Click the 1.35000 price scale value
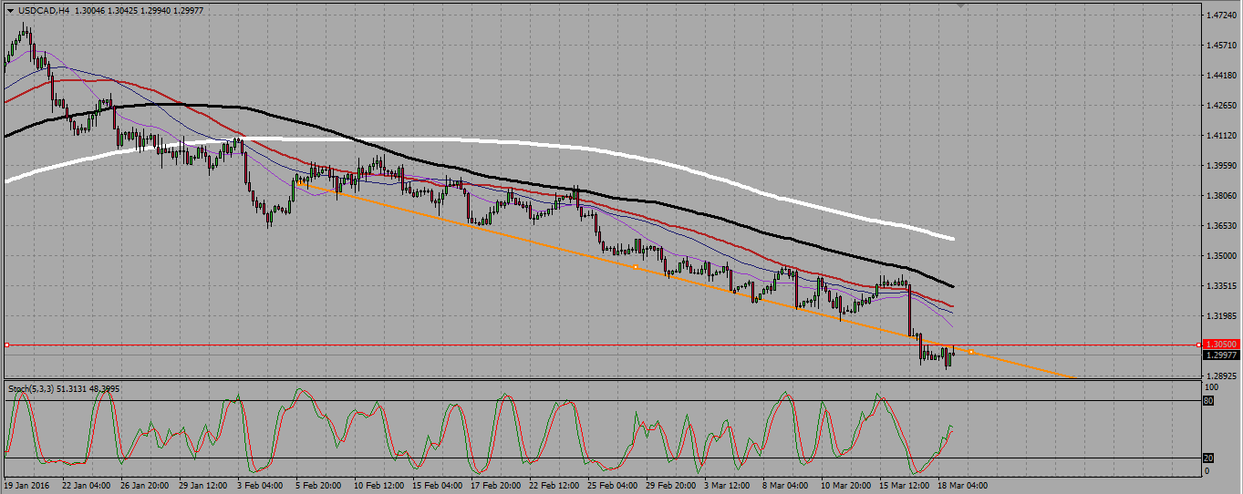This screenshot has width=1243, height=494. click(x=1221, y=256)
